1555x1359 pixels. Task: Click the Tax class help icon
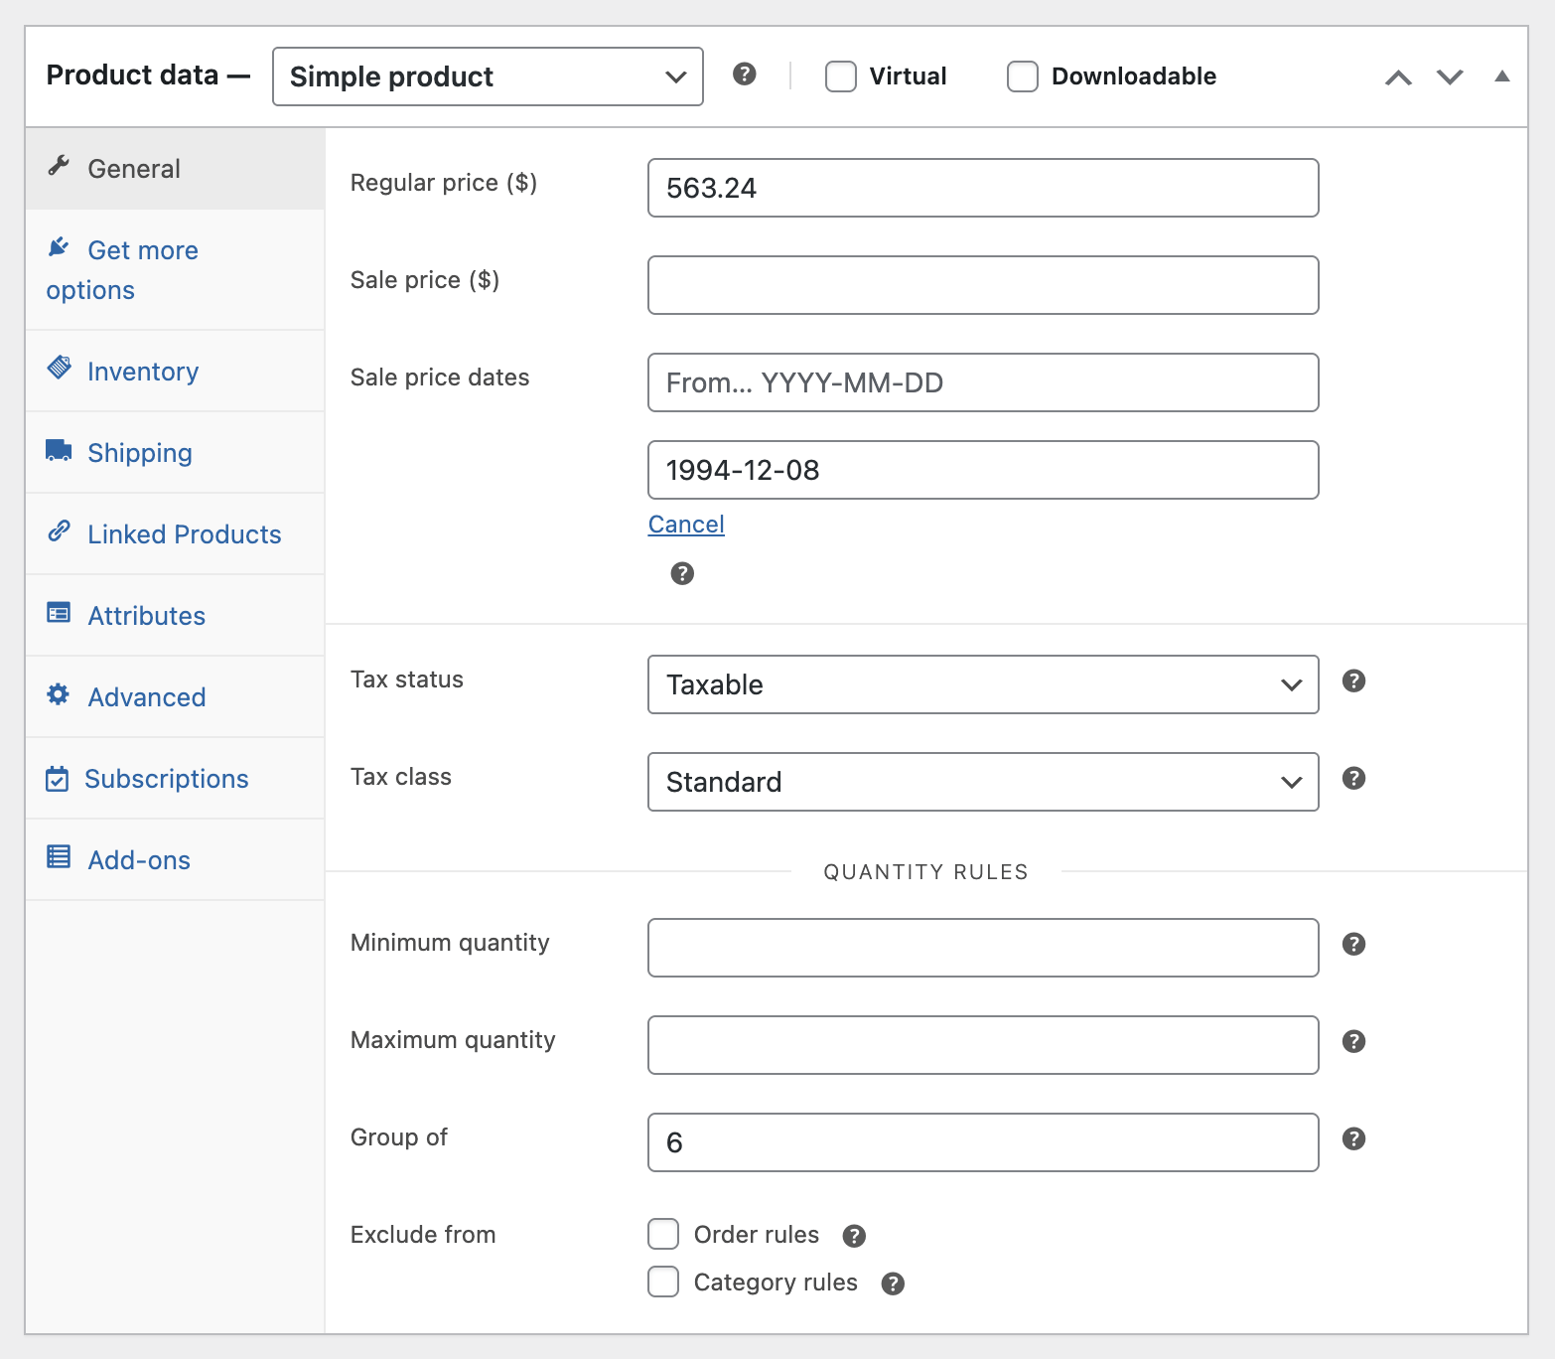pos(1353,779)
